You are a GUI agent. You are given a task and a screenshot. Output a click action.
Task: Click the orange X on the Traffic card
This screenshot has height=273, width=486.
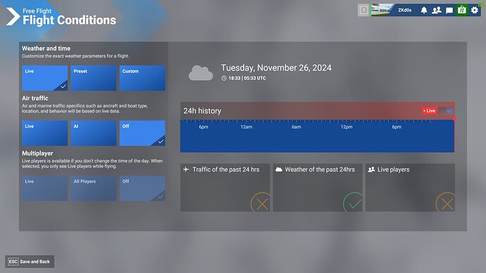(261, 203)
